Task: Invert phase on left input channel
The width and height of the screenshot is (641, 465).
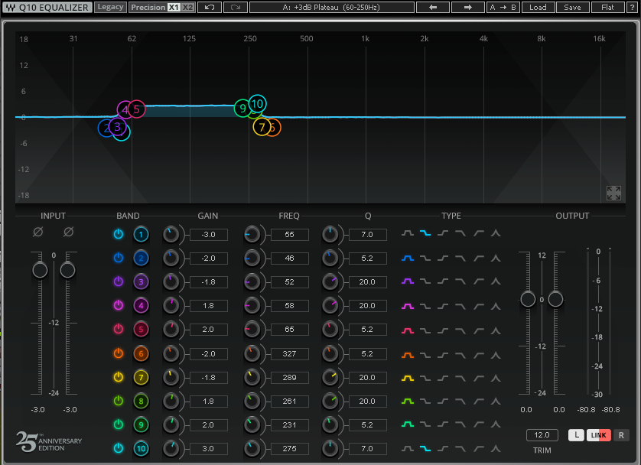Action: coord(37,232)
